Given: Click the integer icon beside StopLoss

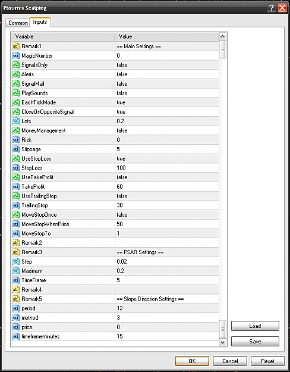Looking at the screenshot, I should pos(15,168).
